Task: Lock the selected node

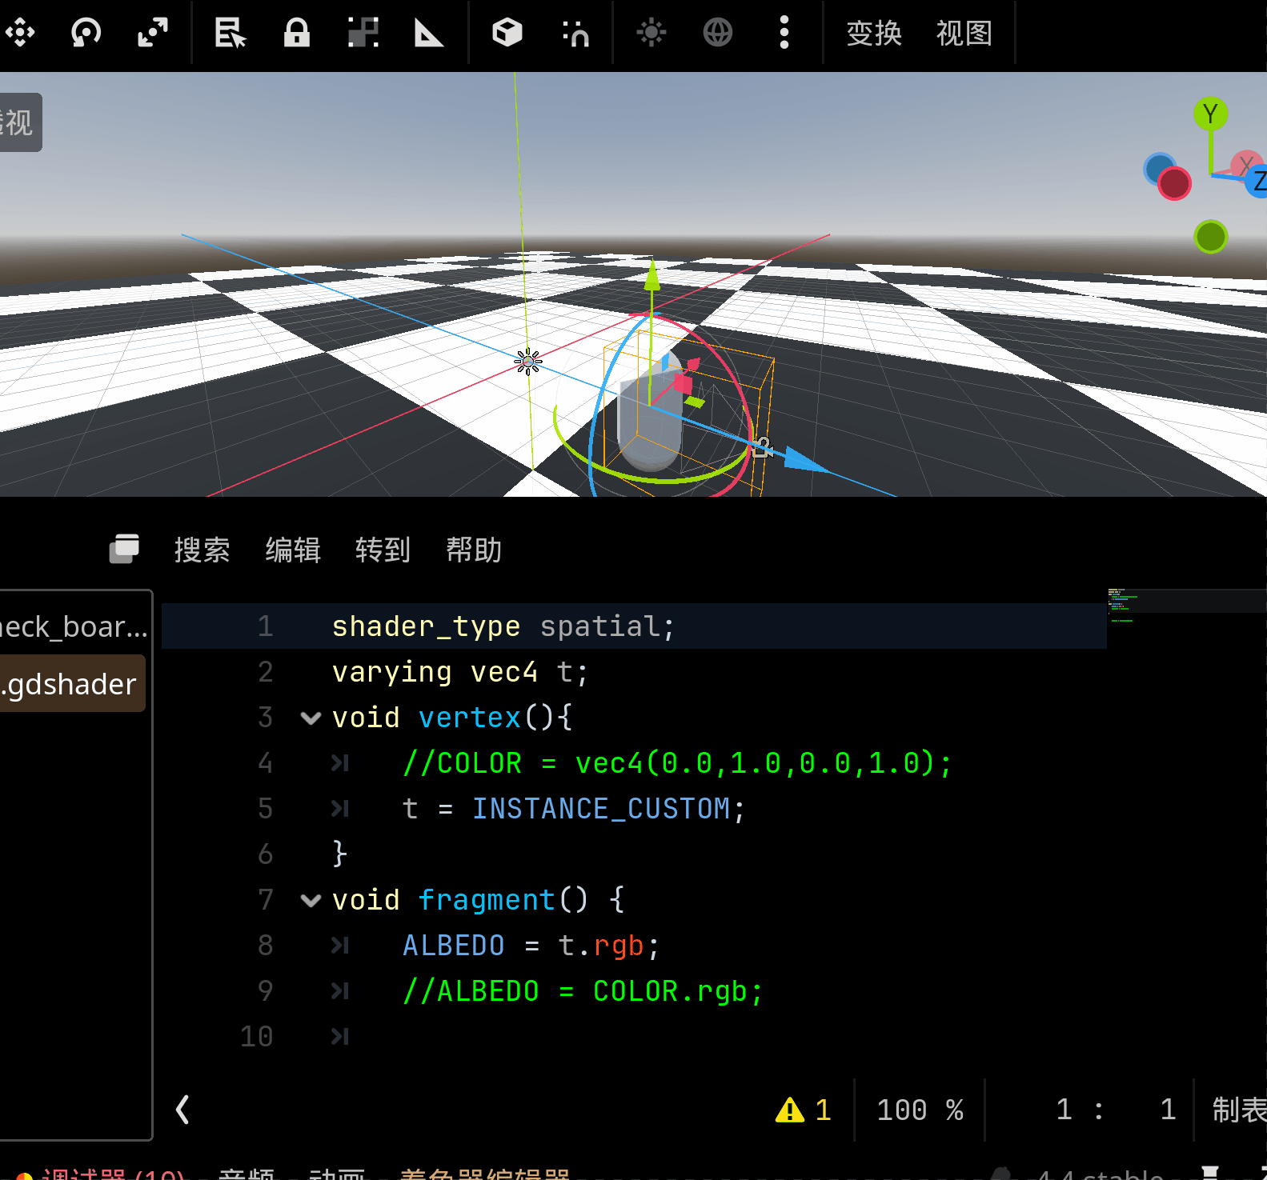Action: [297, 33]
